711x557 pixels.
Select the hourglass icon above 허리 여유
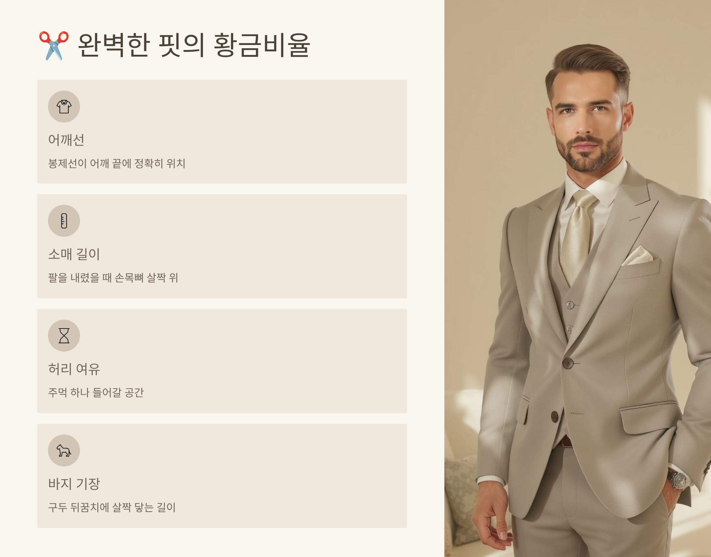pyautogui.click(x=64, y=336)
